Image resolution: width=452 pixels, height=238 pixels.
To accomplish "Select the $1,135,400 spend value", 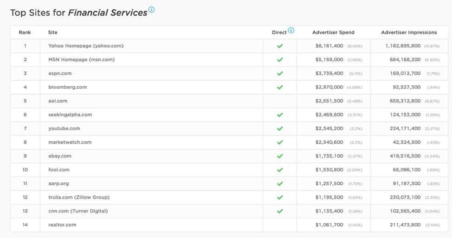I will [x=329, y=211].
